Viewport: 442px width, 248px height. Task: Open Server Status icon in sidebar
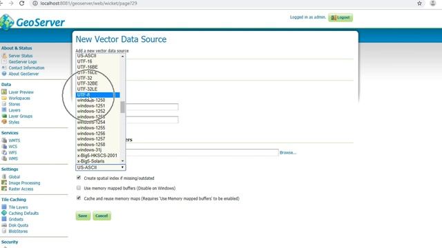click(4, 56)
